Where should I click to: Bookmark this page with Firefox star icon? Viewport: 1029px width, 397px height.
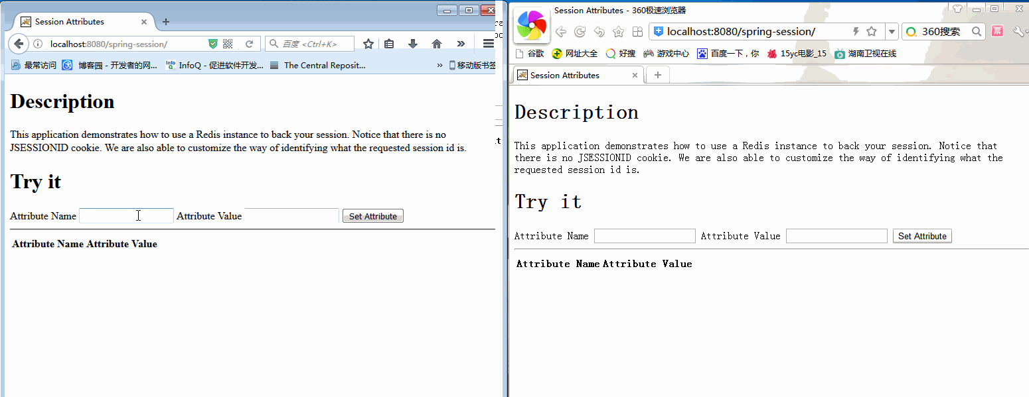[368, 44]
